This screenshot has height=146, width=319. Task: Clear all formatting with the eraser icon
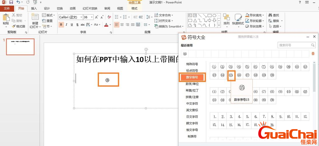[109, 17]
